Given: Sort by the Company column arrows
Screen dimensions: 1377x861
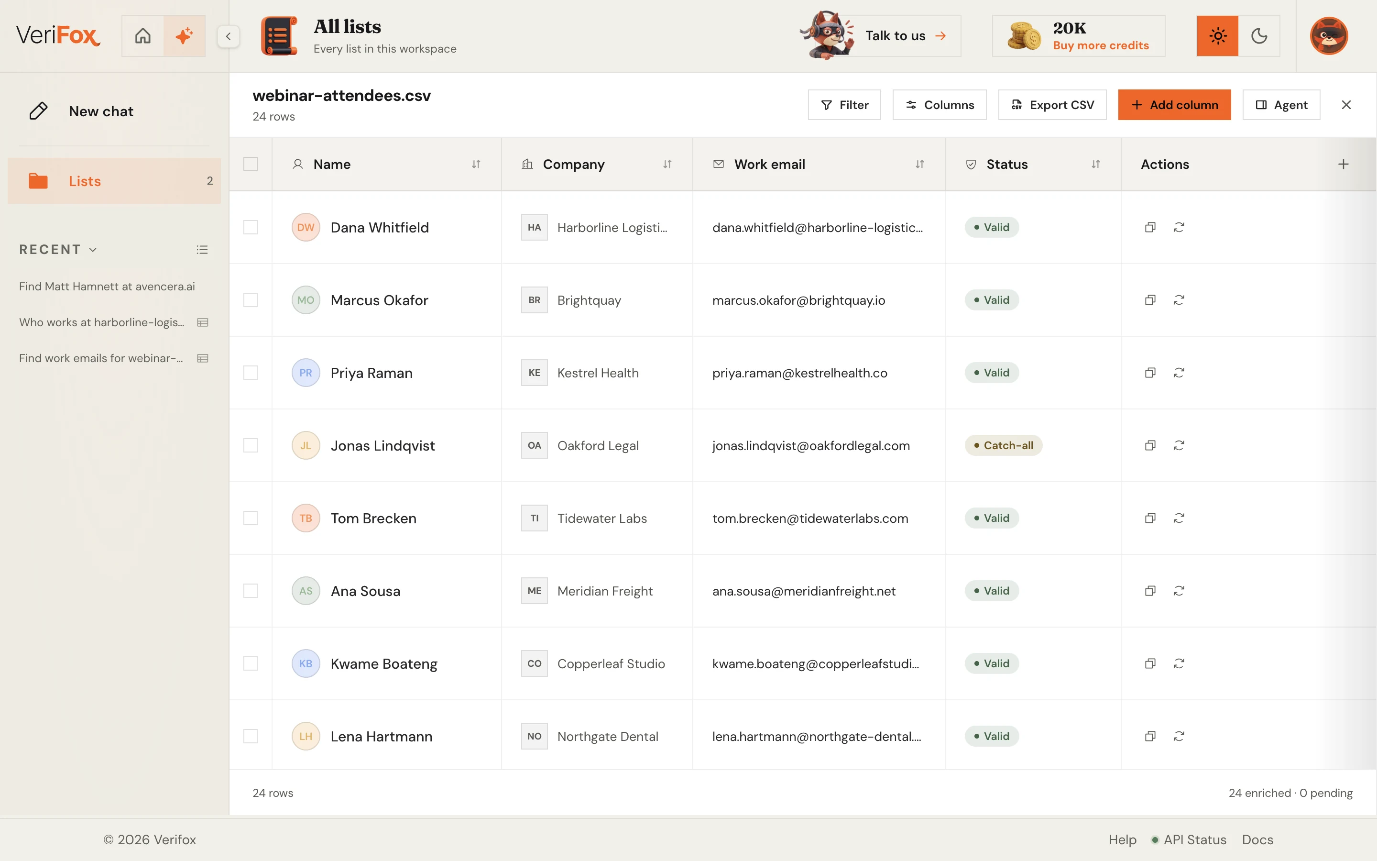Looking at the screenshot, I should click(667, 164).
